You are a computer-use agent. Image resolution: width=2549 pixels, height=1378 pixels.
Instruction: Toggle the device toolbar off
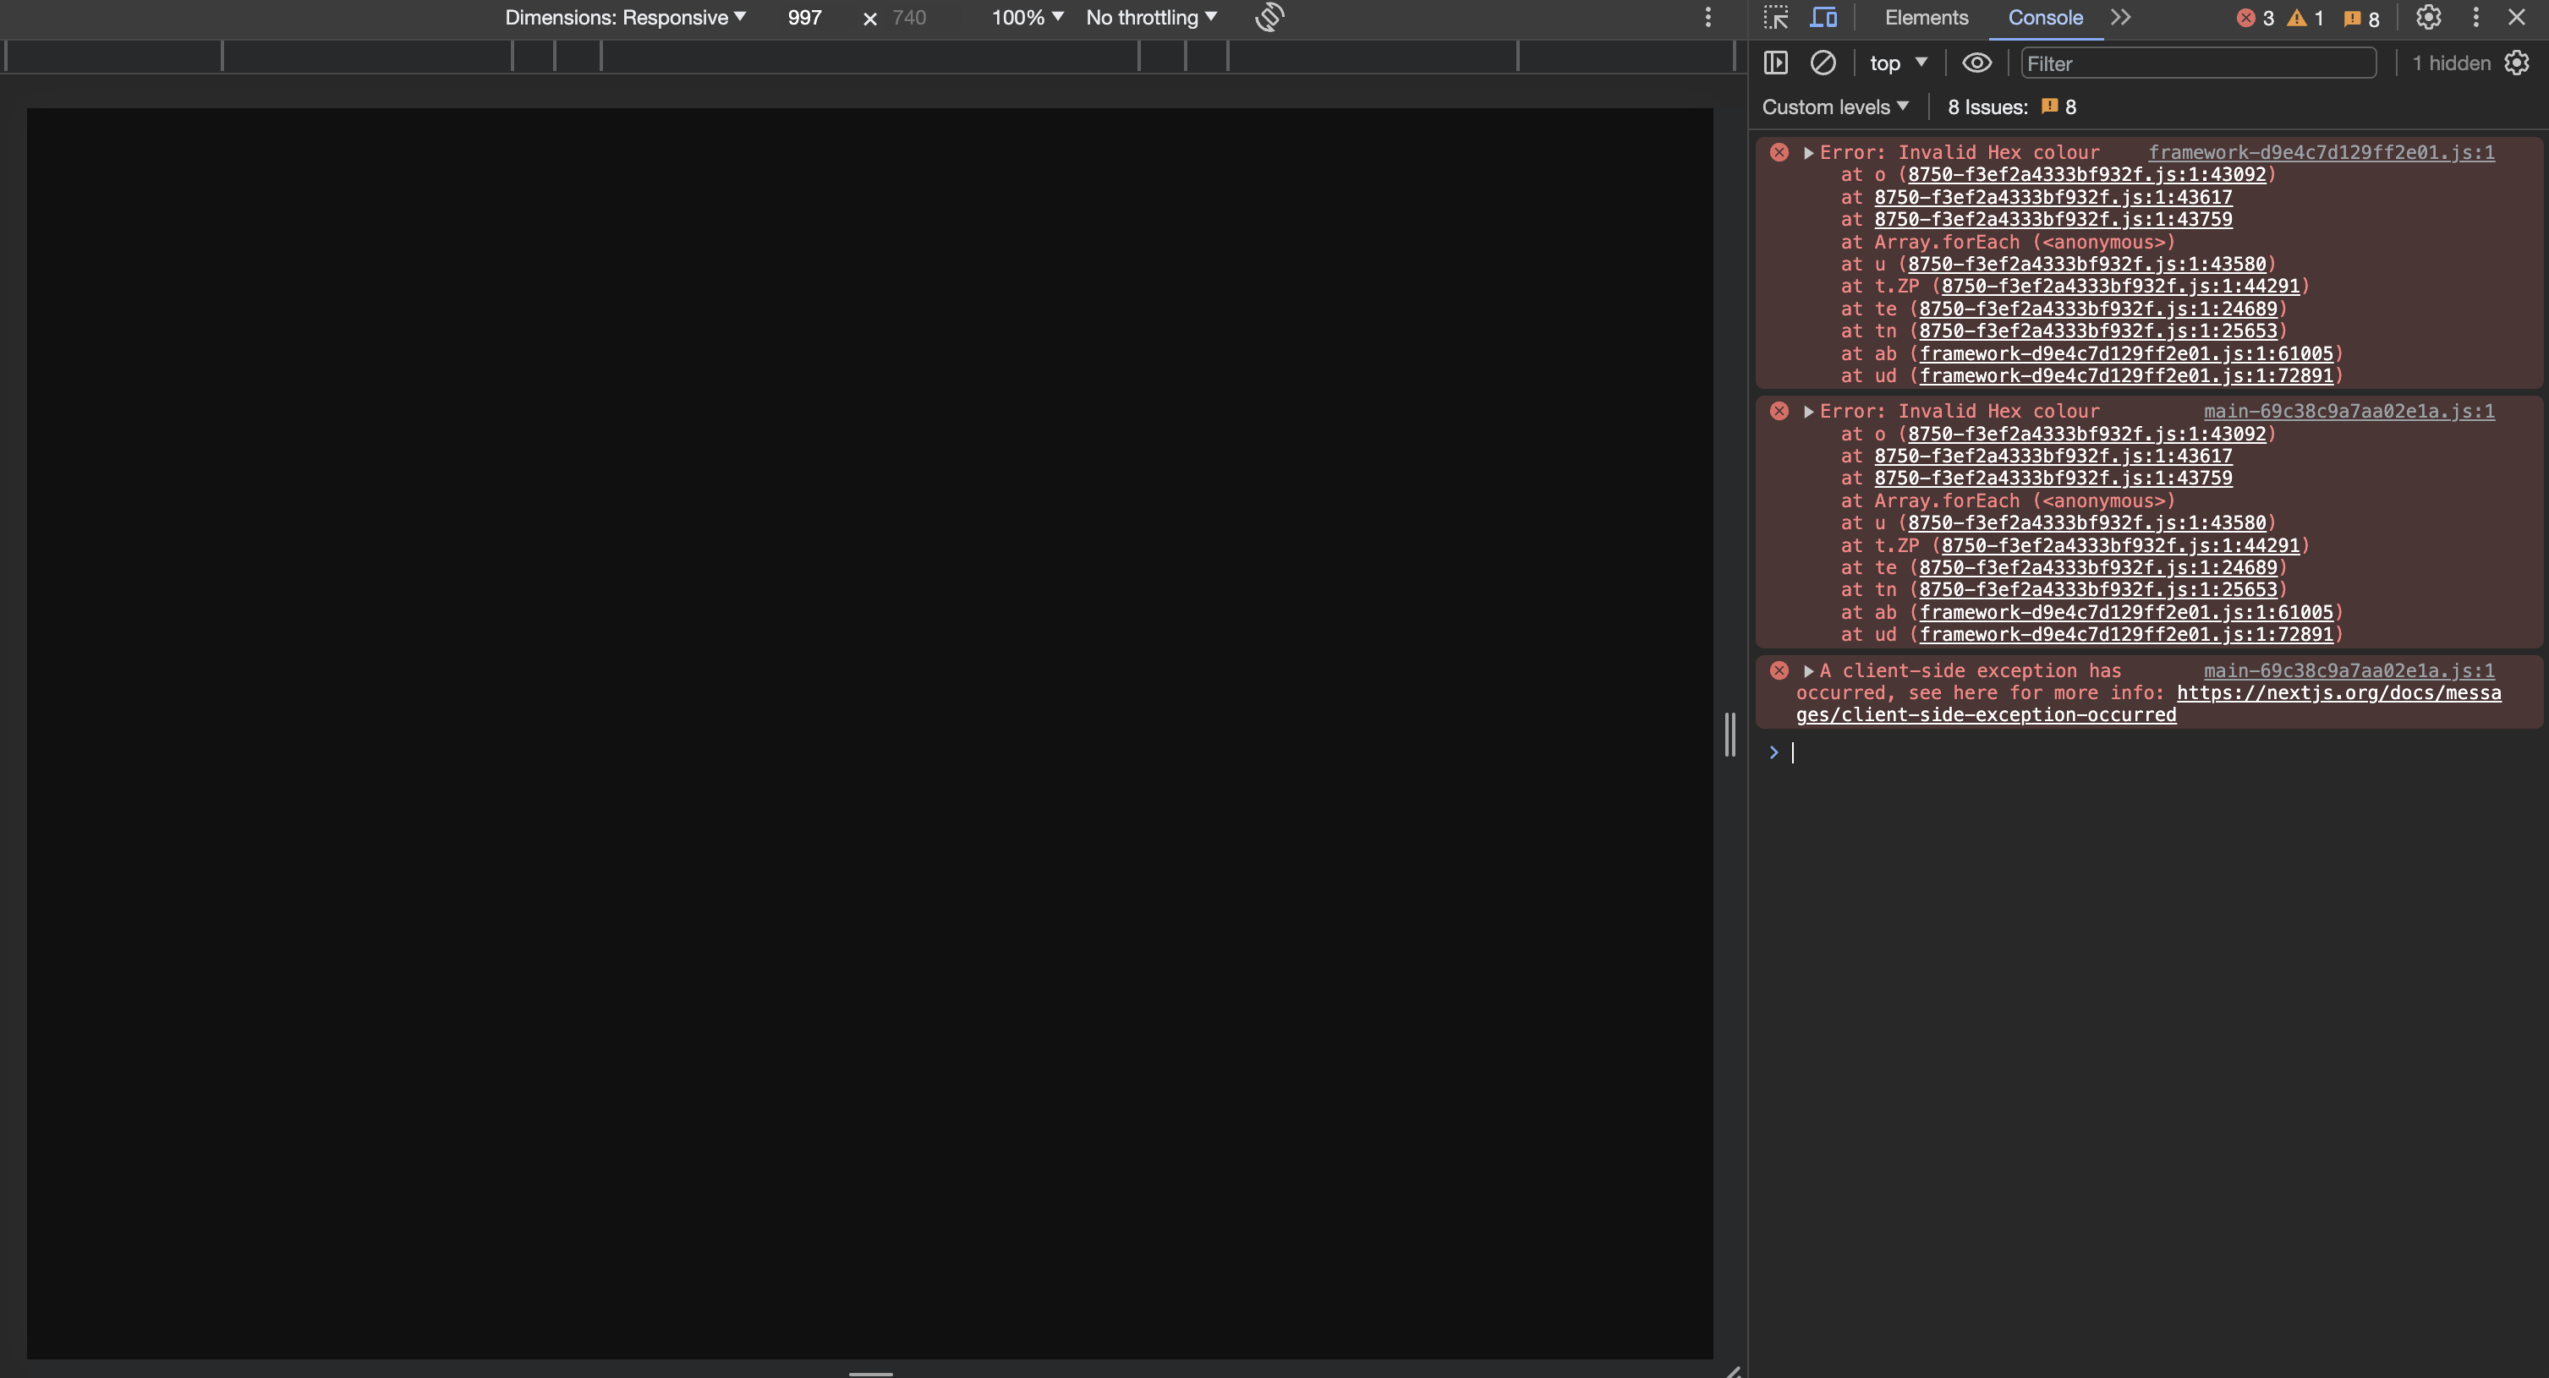point(1823,17)
